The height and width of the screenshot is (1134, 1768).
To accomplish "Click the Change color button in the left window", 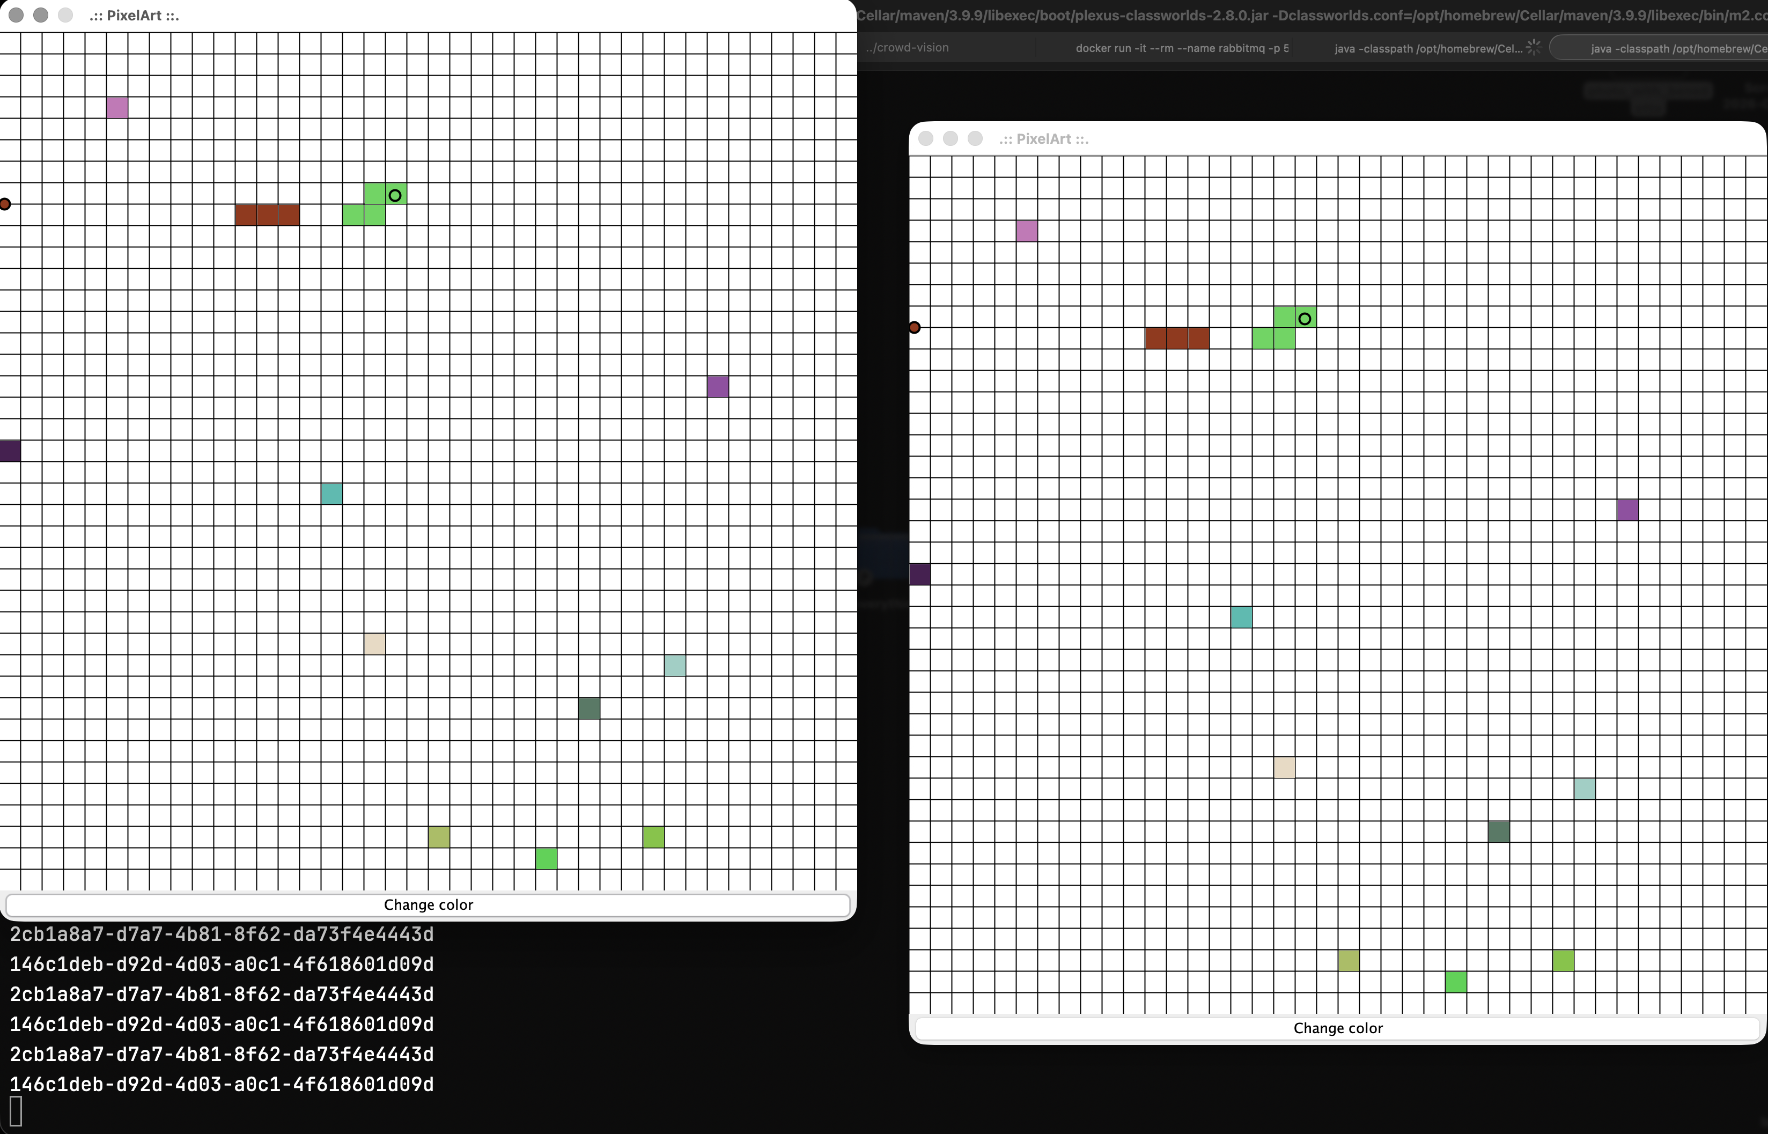I will (428, 905).
